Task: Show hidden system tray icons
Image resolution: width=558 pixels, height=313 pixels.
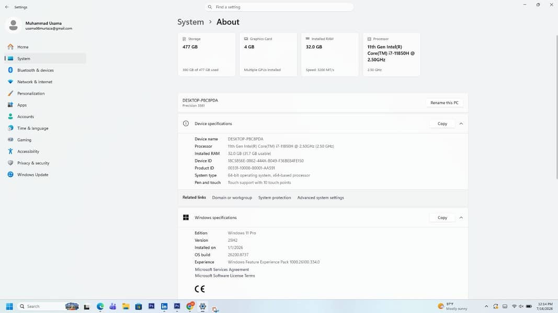Action: pyautogui.click(x=486, y=306)
